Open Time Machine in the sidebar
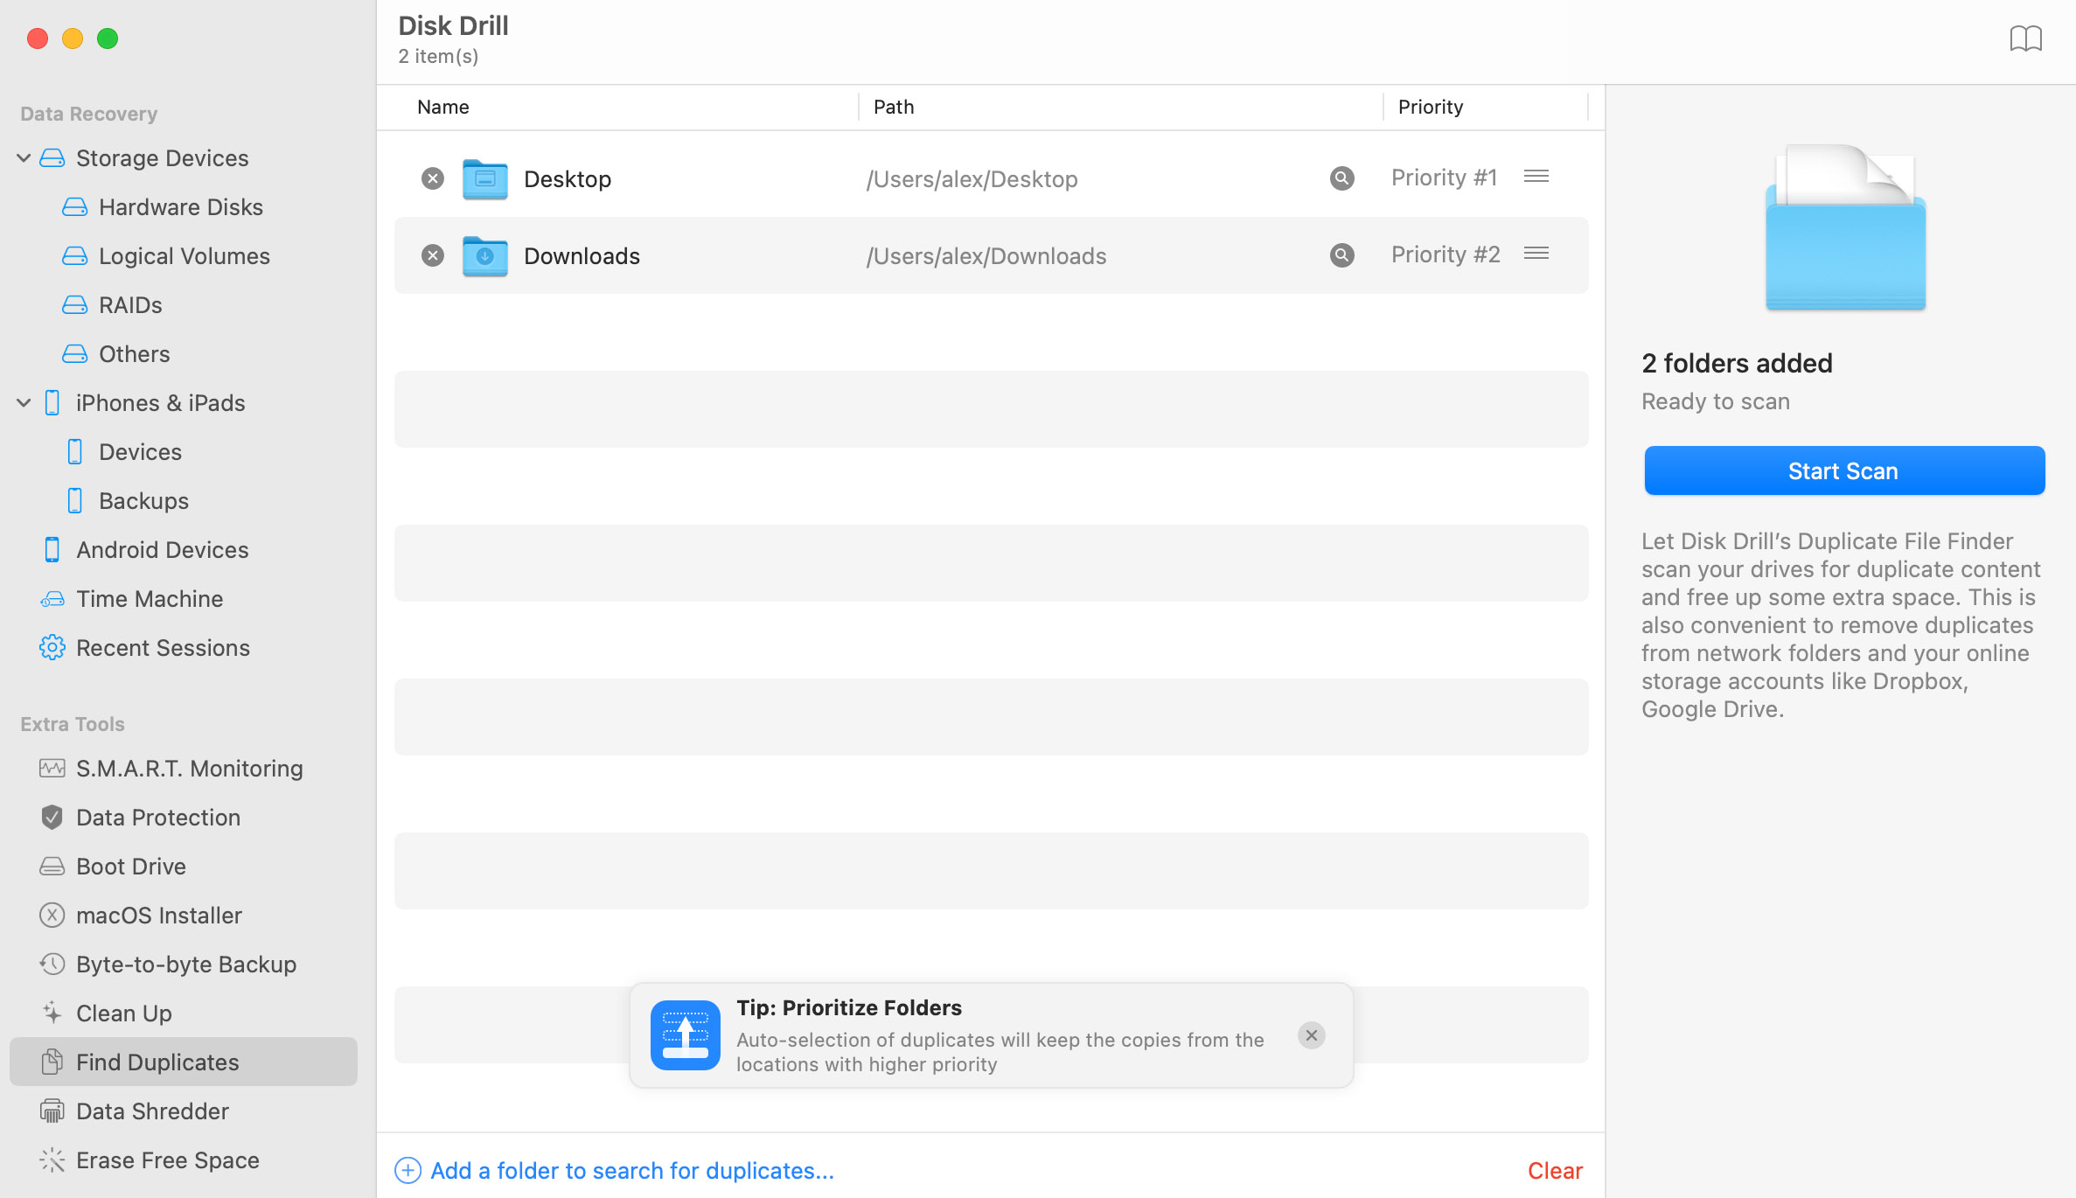Screen dimensions: 2076x1198 click(x=150, y=598)
